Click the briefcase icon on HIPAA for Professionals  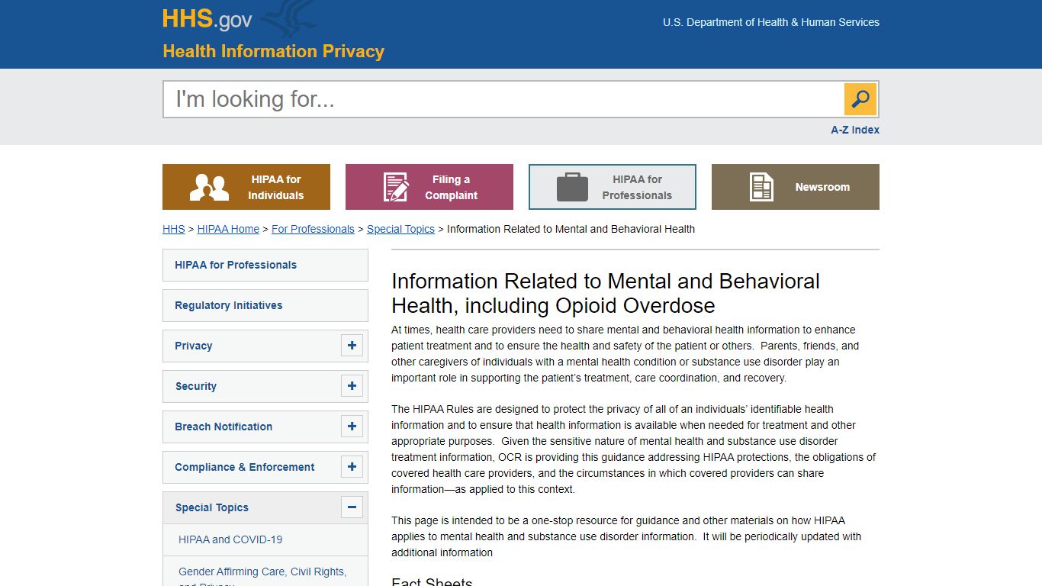pyautogui.click(x=572, y=187)
